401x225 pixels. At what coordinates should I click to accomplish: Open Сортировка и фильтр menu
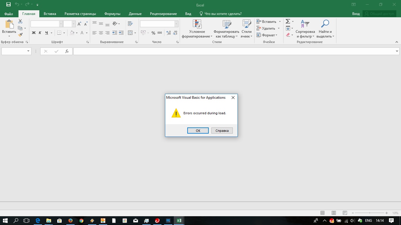coord(305,29)
